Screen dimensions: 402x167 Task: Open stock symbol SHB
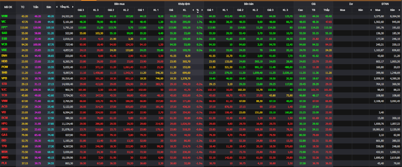(4, 72)
